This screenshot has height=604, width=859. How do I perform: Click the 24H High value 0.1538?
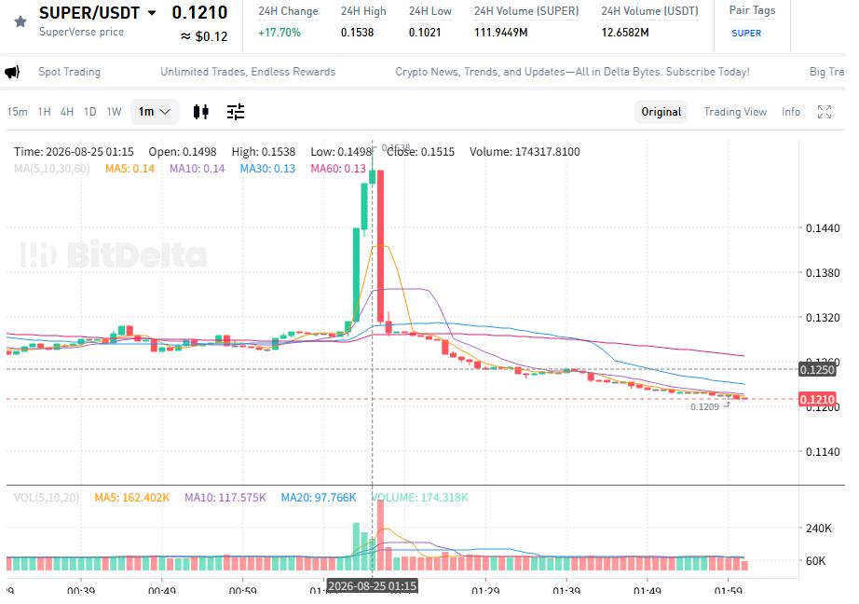pos(357,33)
